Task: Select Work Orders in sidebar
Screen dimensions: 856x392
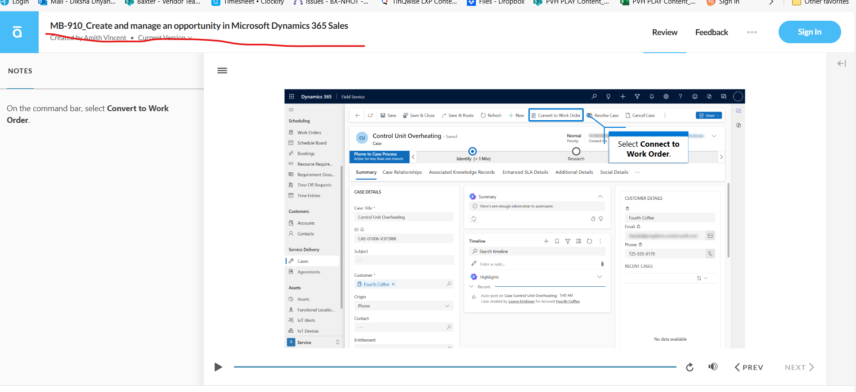Action: coord(309,133)
